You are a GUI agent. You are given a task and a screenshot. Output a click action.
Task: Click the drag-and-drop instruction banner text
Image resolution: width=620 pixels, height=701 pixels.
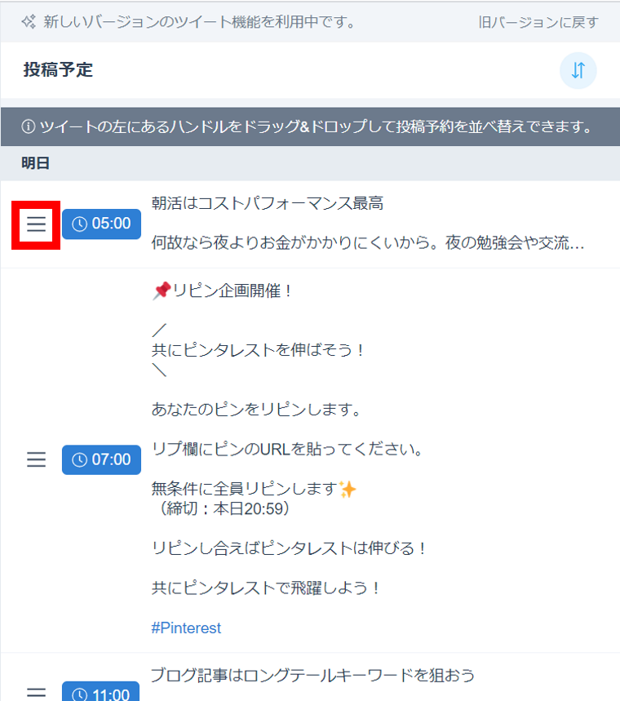pyautogui.click(x=316, y=127)
